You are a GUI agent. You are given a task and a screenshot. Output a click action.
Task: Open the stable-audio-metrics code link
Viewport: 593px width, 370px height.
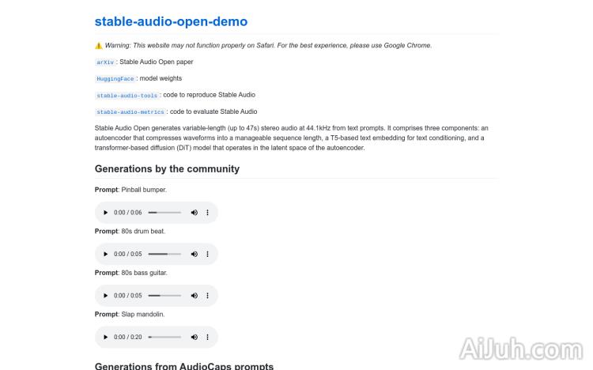pyautogui.click(x=130, y=112)
